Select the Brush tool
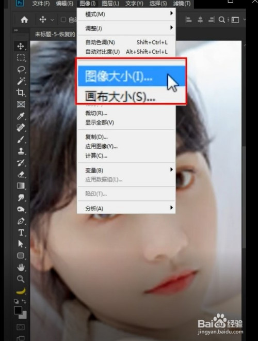258x341 pixels. click(x=21, y=139)
